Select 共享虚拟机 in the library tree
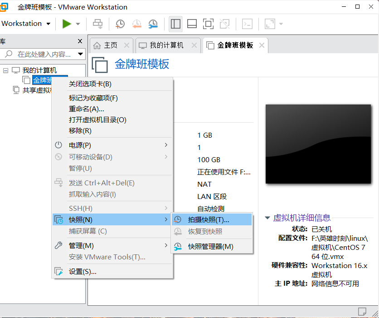379x318 pixels. coord(37,90)
